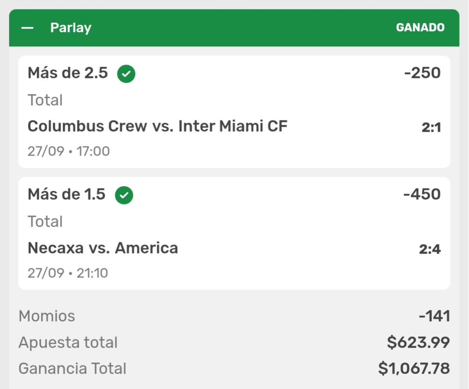This screenshot has width=469, height=389.
Task: Open the Columbus Crew vs. Inter Miami CF match
Action: click(158, 126)
